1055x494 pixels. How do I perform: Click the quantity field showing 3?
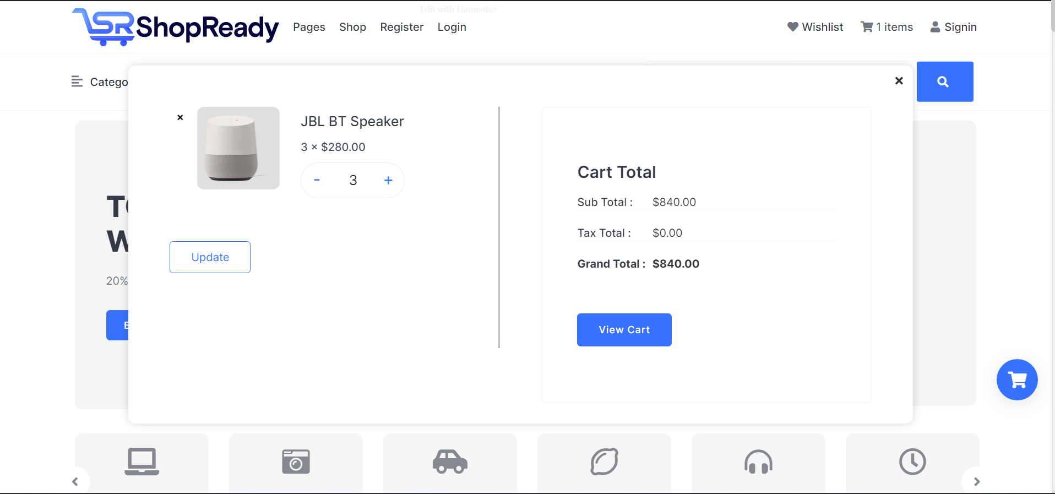(353, 180)
